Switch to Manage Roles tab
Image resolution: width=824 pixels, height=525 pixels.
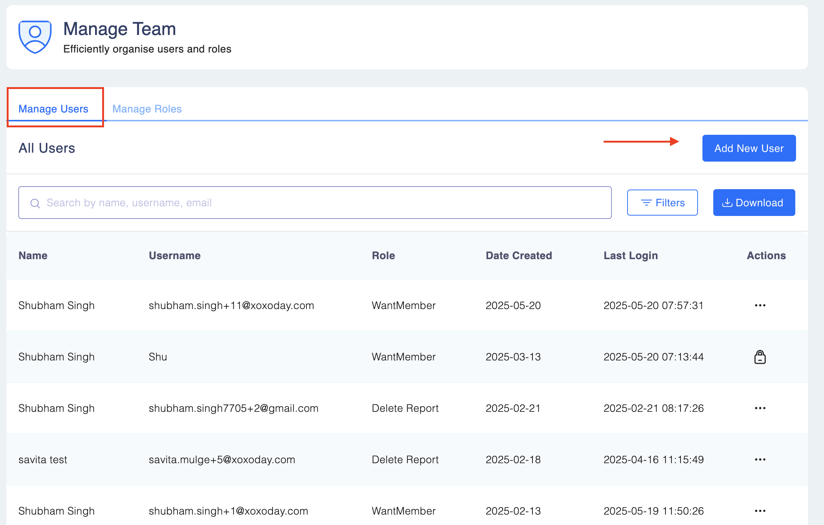tap(147, 109)
